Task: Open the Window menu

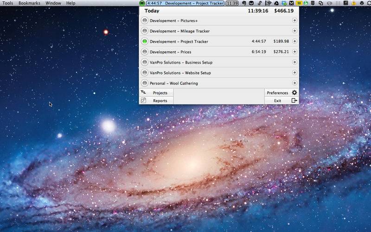Action: pyautogui.click(x=53, y=3)
